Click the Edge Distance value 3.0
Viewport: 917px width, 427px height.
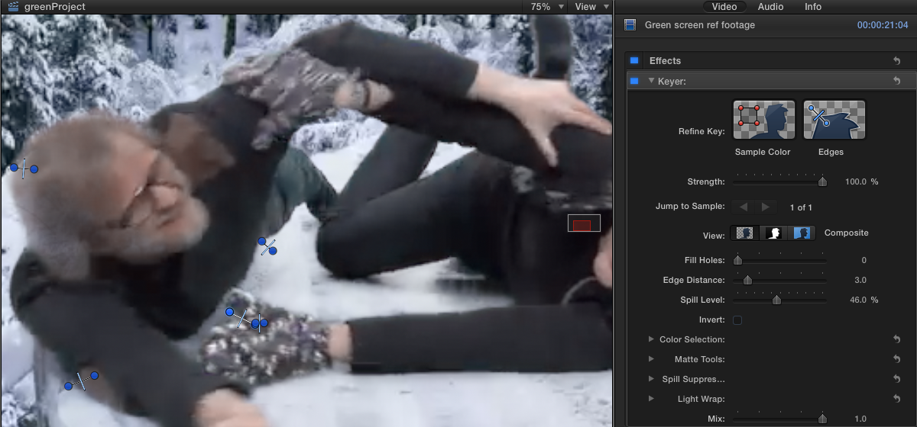(x=860, y=280)
